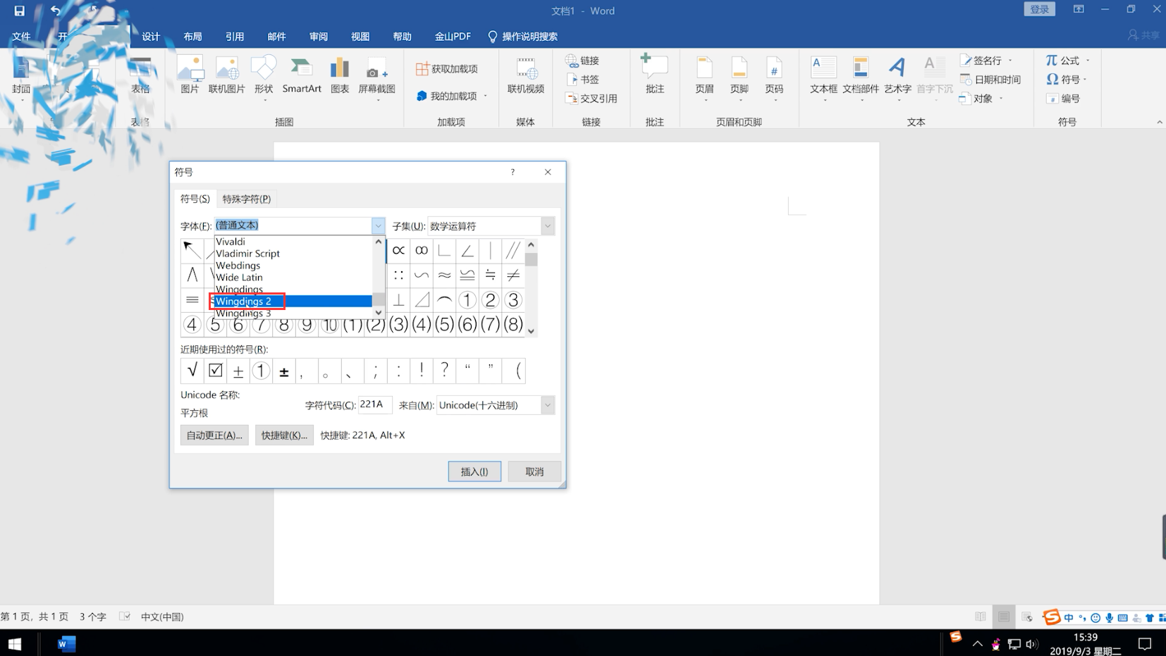Open the References ribbon tab
This screenshot has width=1166, height=656.
(x=235, y=37)
